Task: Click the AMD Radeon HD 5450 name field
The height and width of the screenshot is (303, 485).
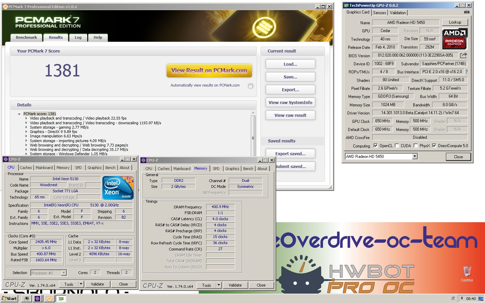Action: click(x=406, y=23)
